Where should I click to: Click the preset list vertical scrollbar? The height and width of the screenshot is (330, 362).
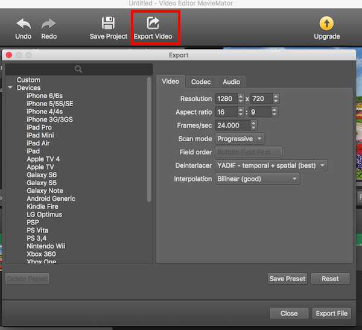pyautogui.click(x=149, y=139)
